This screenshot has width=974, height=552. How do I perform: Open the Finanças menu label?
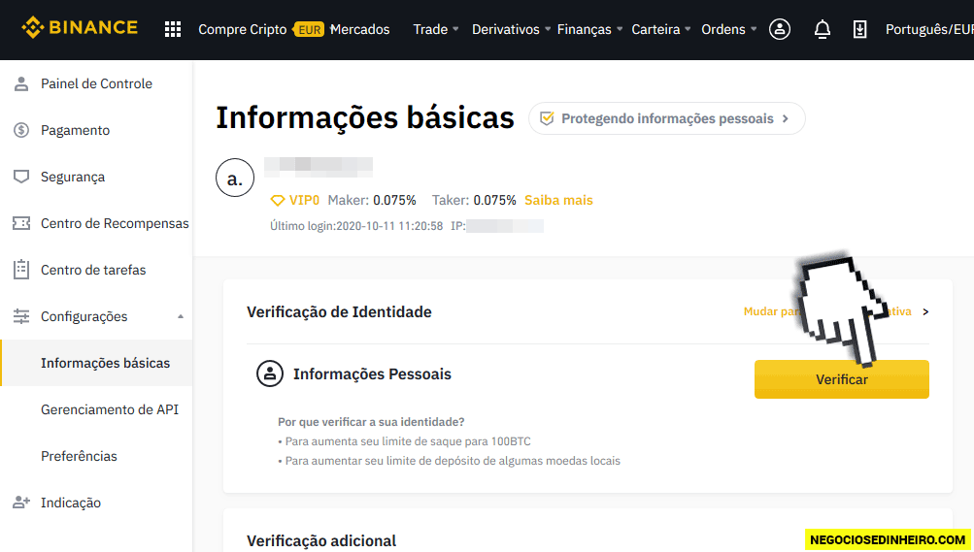[x=584, y=29]
